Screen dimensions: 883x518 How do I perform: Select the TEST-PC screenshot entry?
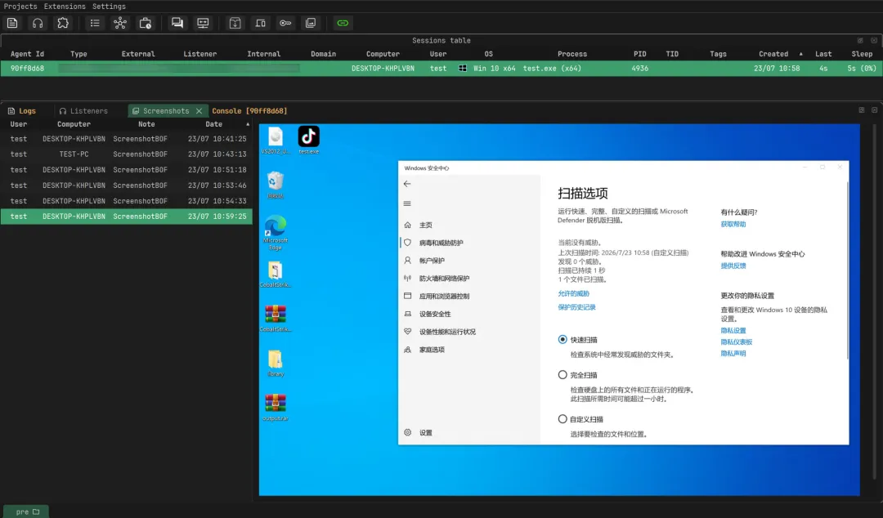point(126,154)
